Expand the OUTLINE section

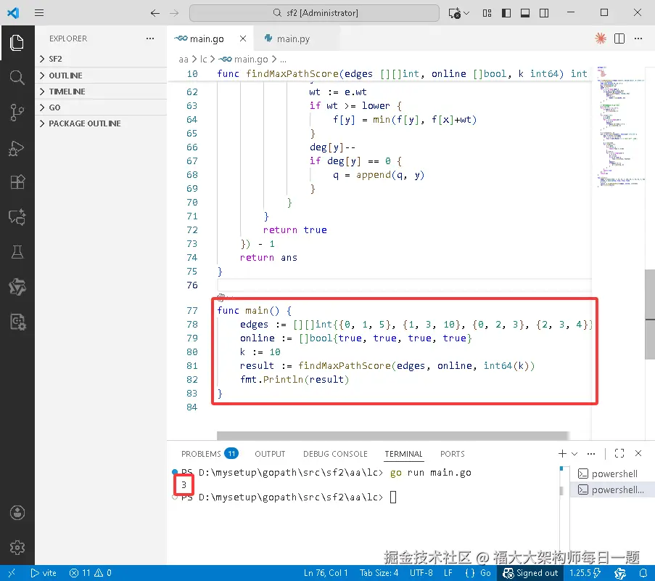[101, 76]
